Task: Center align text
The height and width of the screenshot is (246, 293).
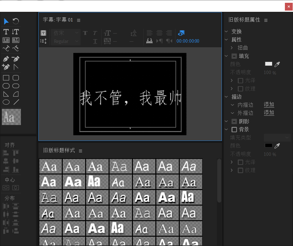Action: (159, 33)
